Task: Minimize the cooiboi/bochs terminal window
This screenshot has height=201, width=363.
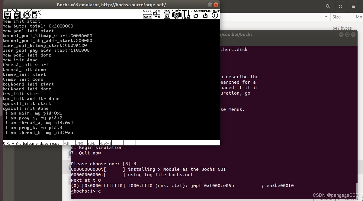Action: pyautogui.click(x=341, y=35)
